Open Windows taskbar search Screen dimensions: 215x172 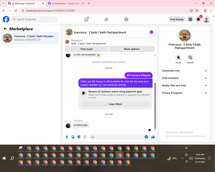coord(12,158)
